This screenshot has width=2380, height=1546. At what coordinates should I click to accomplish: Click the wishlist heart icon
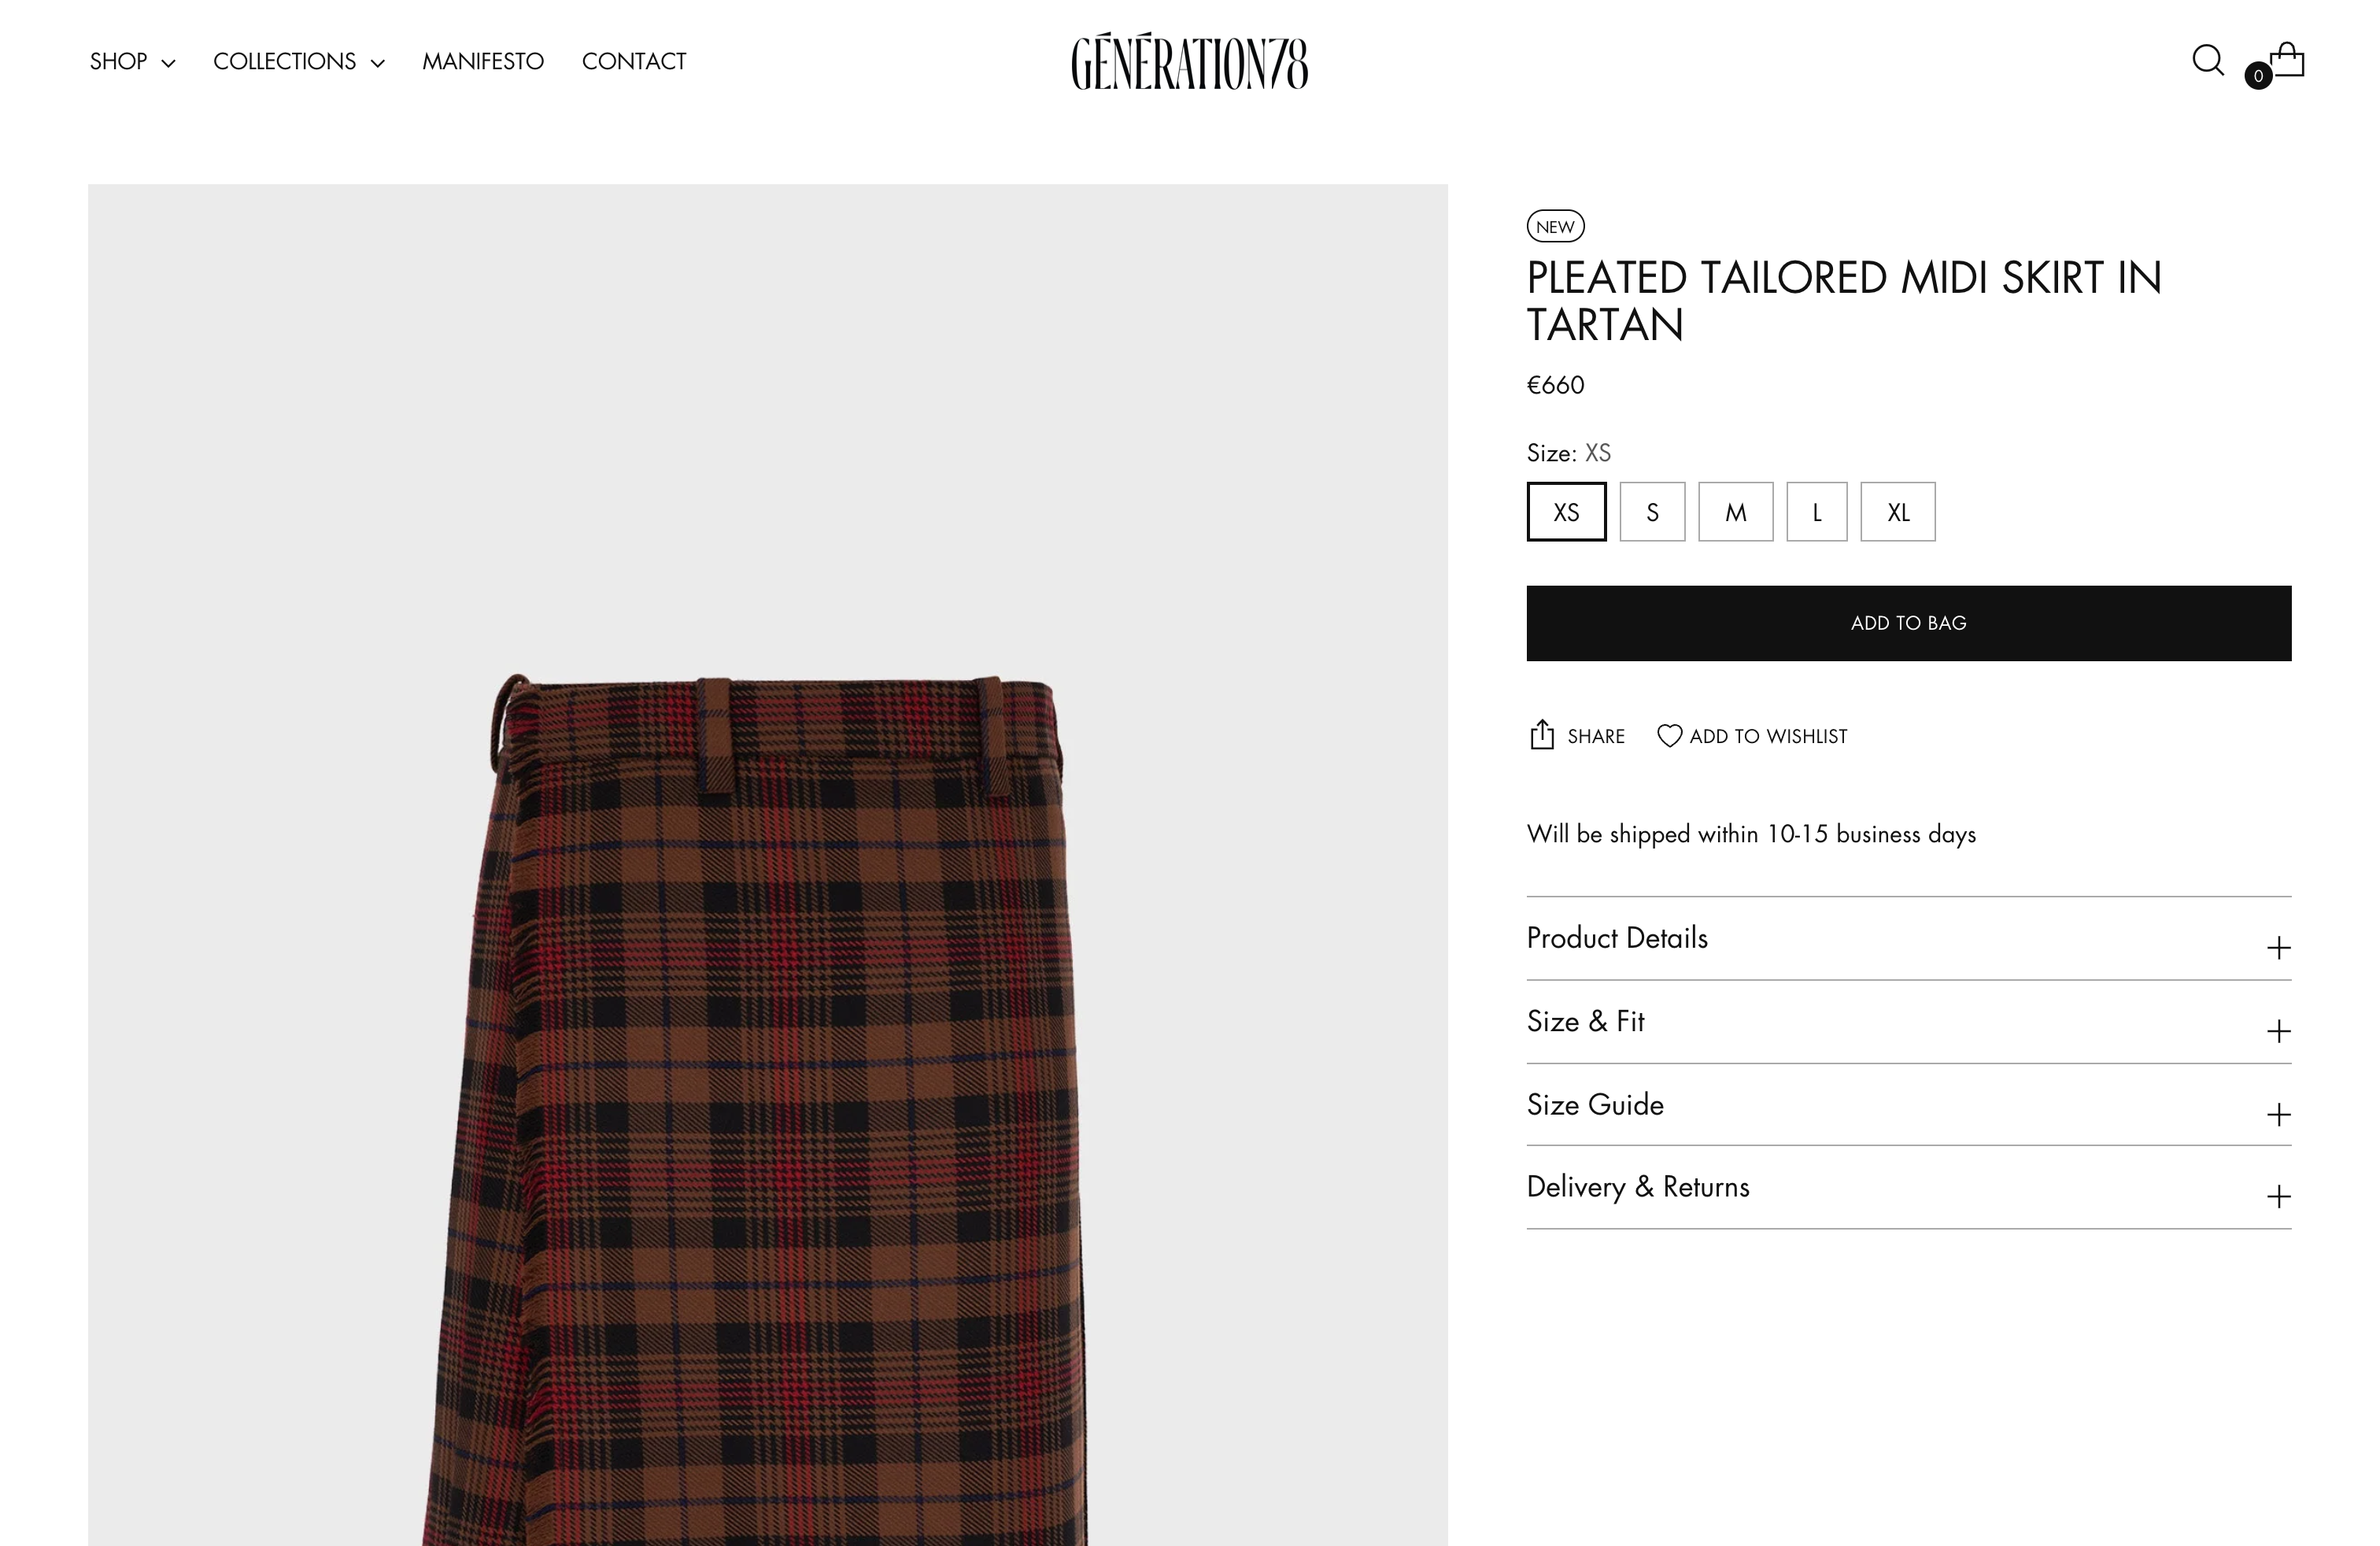pos(1669,736)
